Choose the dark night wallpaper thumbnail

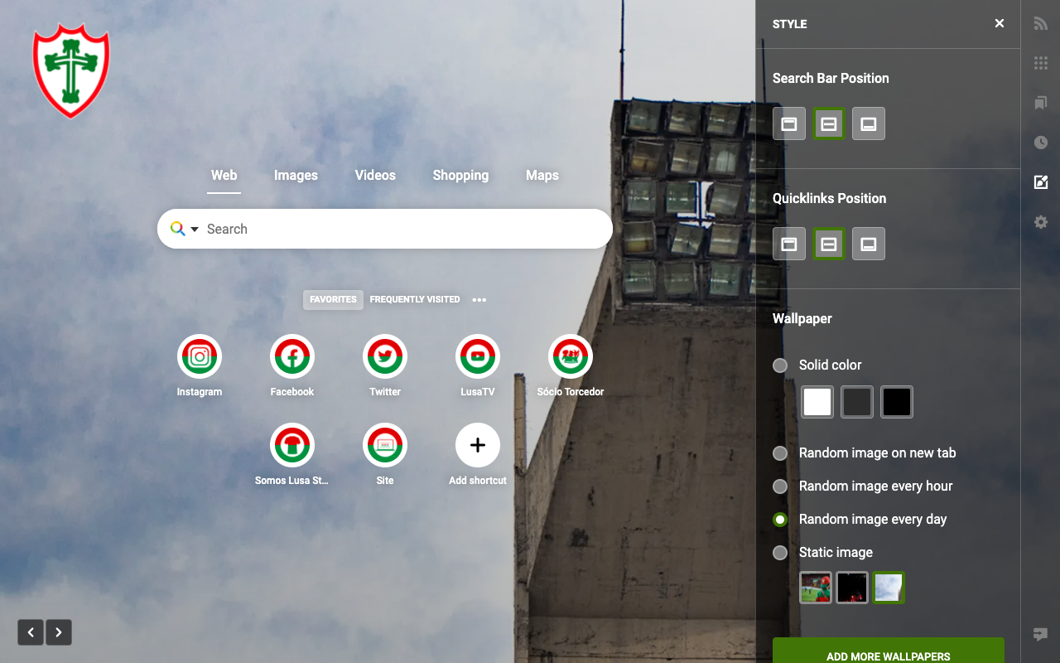click(x=852, y=588)
